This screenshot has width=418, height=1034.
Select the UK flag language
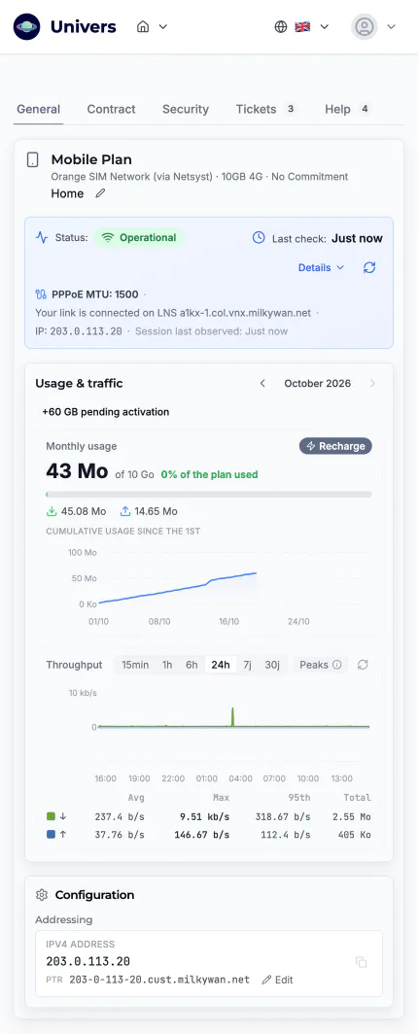pyautogui.click(x=302, y=27)
